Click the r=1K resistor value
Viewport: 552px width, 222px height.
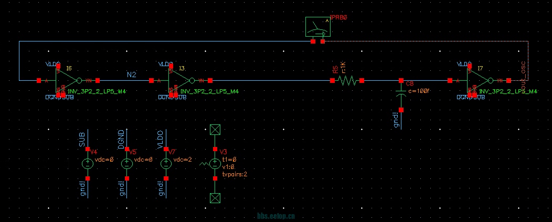(344, 67)
